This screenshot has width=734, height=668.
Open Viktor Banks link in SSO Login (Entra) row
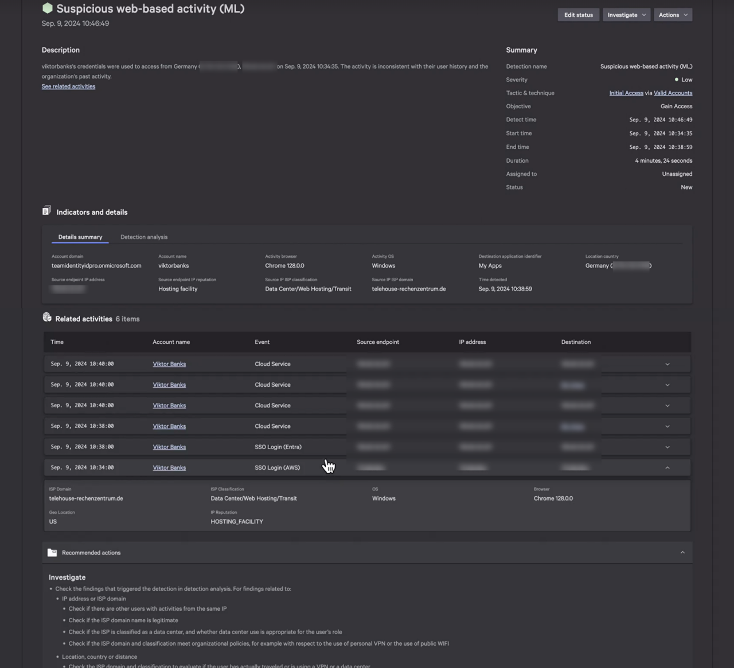pyautogui.click(x=169, y=447)
